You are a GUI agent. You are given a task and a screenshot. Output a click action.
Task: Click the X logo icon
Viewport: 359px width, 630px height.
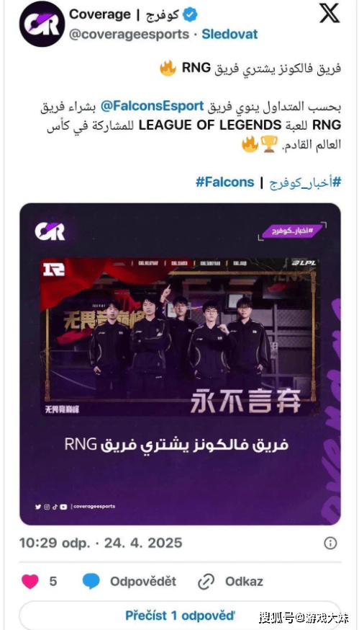point(330,14)
